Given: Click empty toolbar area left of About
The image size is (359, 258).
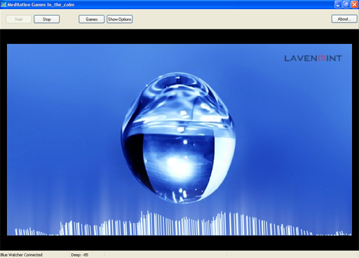Looking at the screenshot, I should [x=232, y=19].
